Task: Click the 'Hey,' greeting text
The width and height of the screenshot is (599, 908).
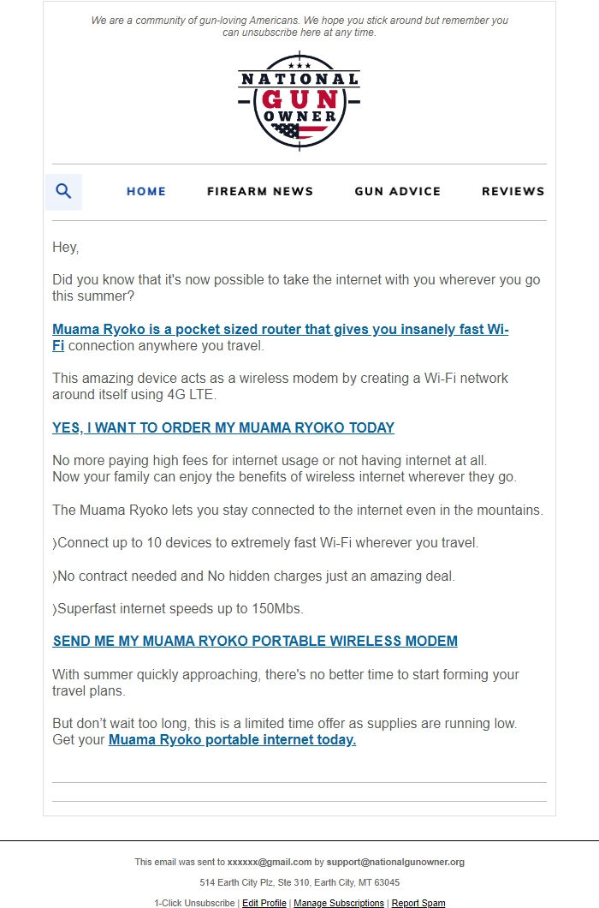Action: pos(65,248)
